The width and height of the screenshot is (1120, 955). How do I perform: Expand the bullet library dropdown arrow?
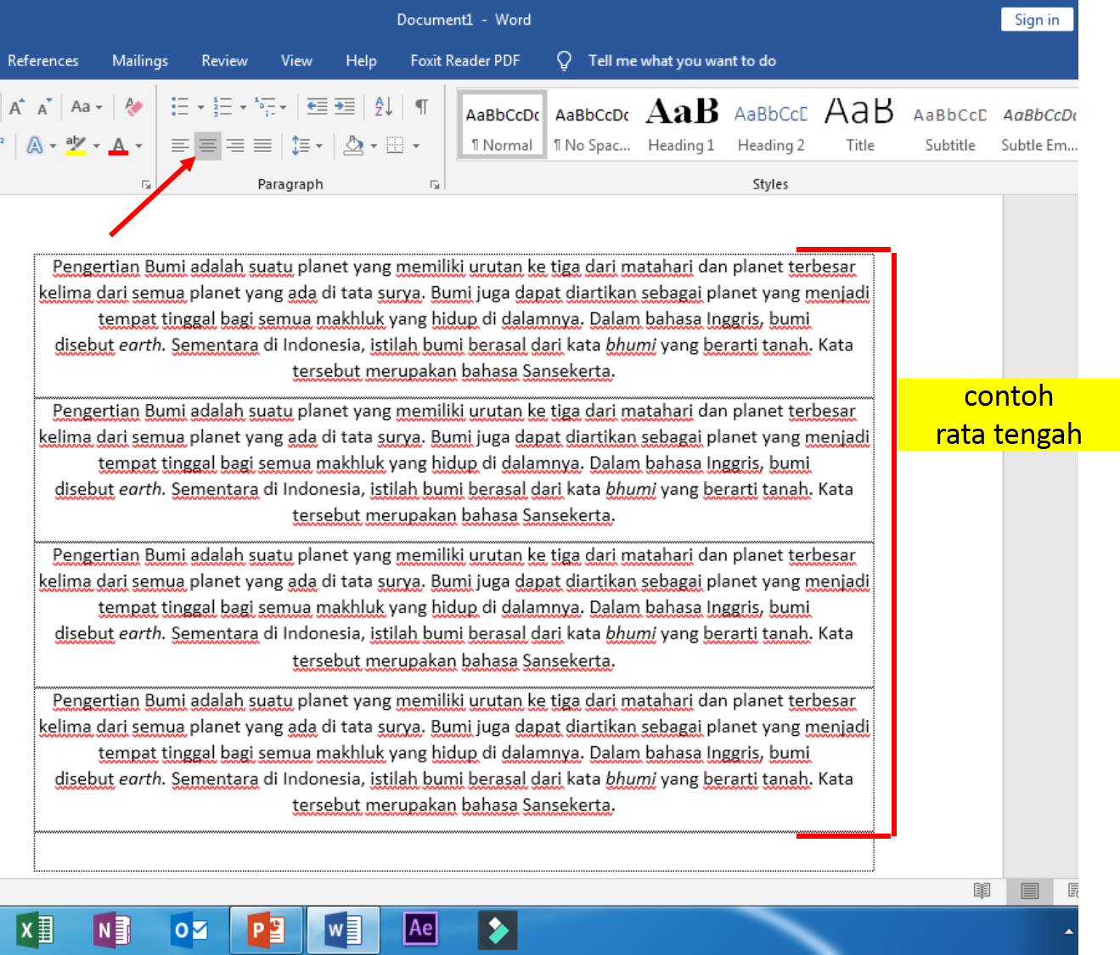pos(201,108)
